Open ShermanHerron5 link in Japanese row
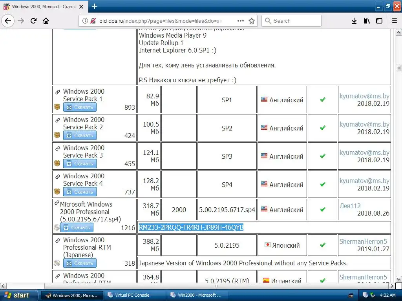This screenshot has height=301, width=402. point(363,241)
